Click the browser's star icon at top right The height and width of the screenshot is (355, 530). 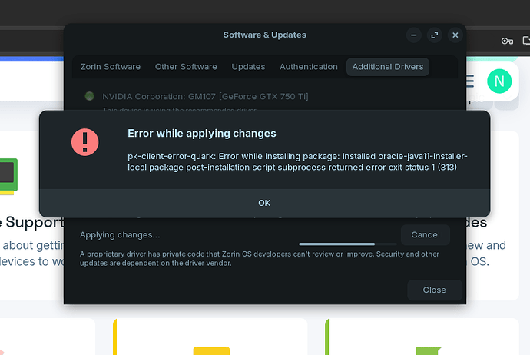pos(525,41)
